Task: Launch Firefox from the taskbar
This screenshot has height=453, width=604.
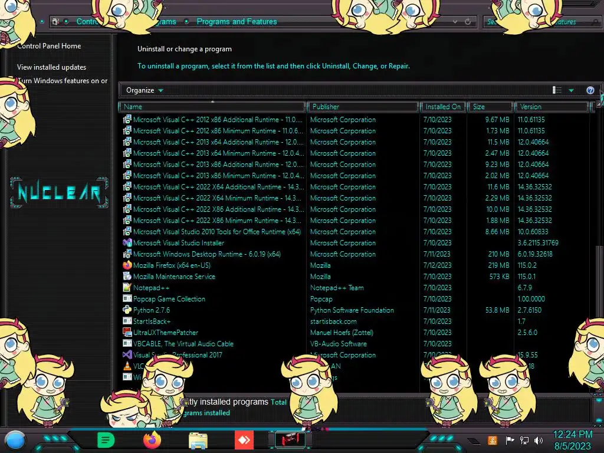Action: point(152,440)
